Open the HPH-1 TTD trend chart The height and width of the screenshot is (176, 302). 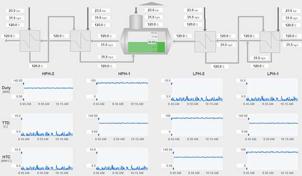[123, 125]
